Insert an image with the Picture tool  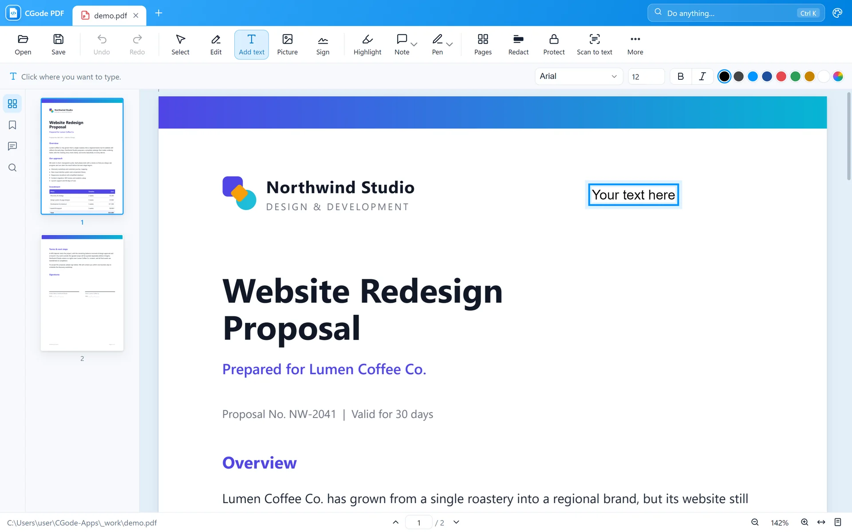tap(287, 44)
